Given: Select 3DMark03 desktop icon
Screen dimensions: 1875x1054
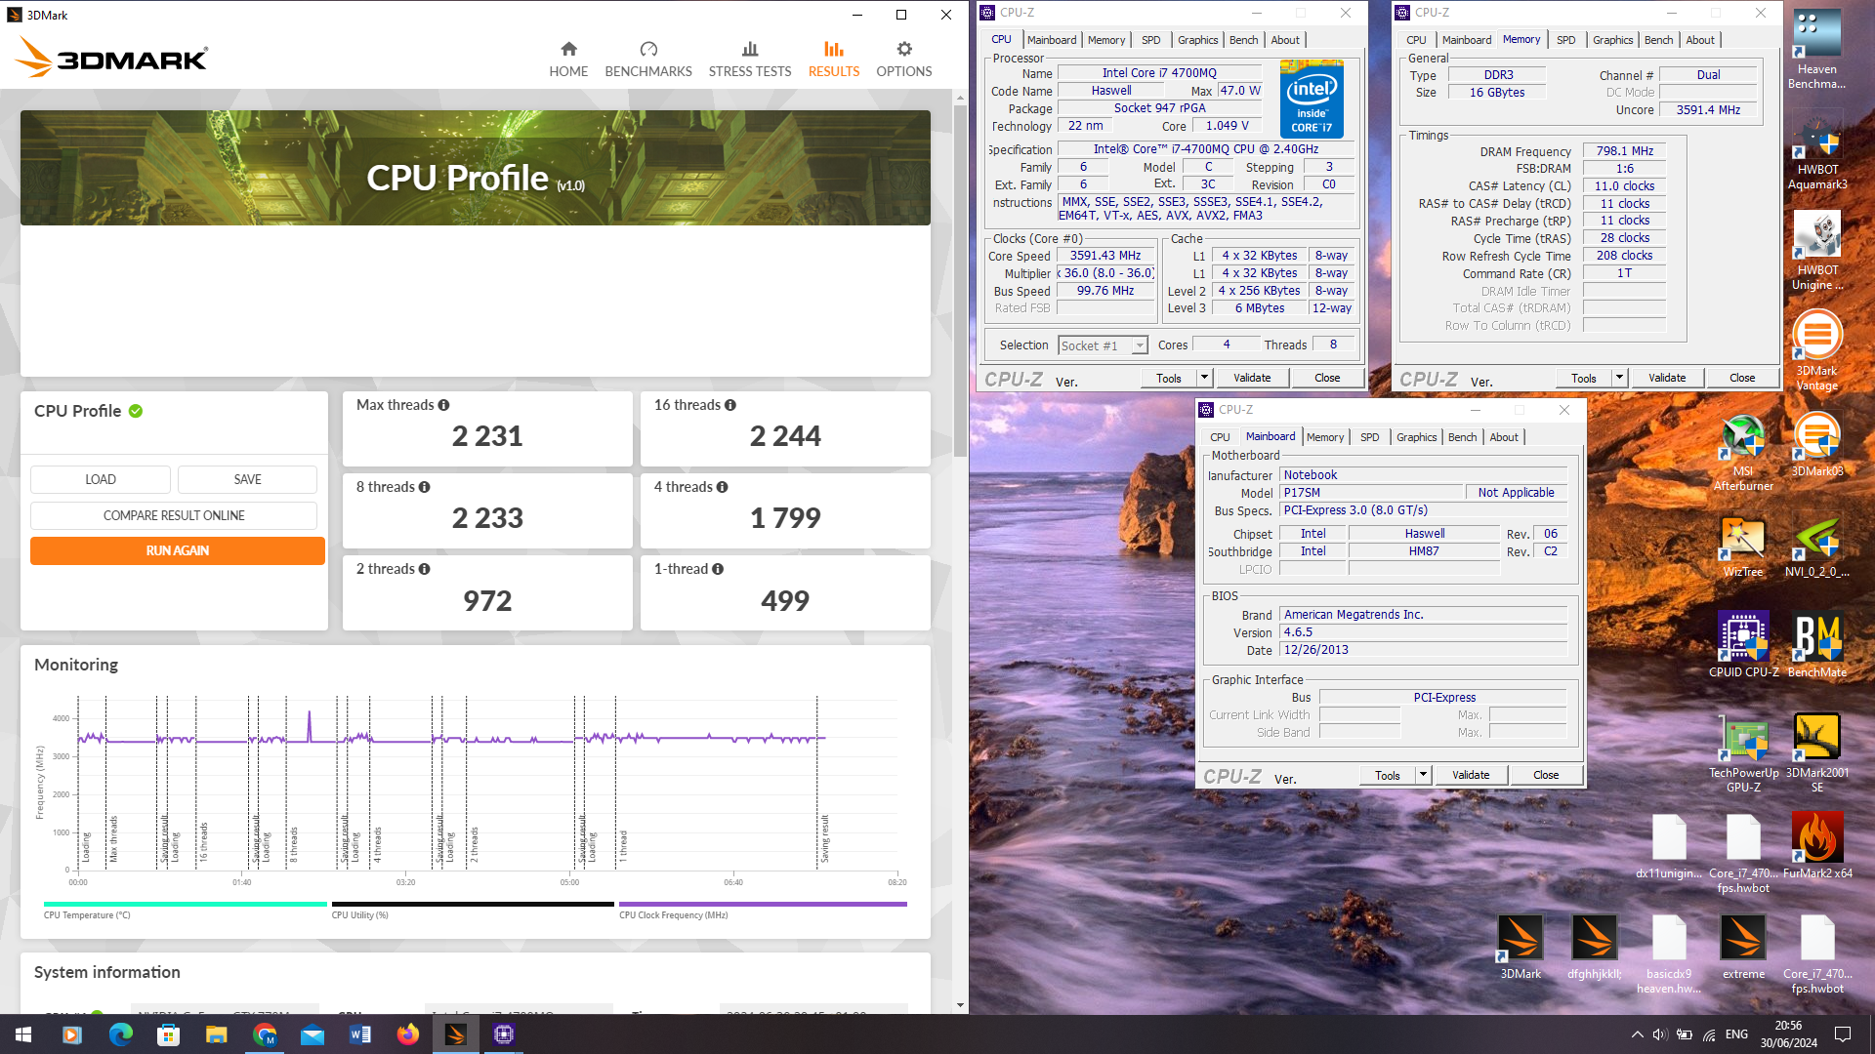Looking at the screenshot, I should 1817,446.
